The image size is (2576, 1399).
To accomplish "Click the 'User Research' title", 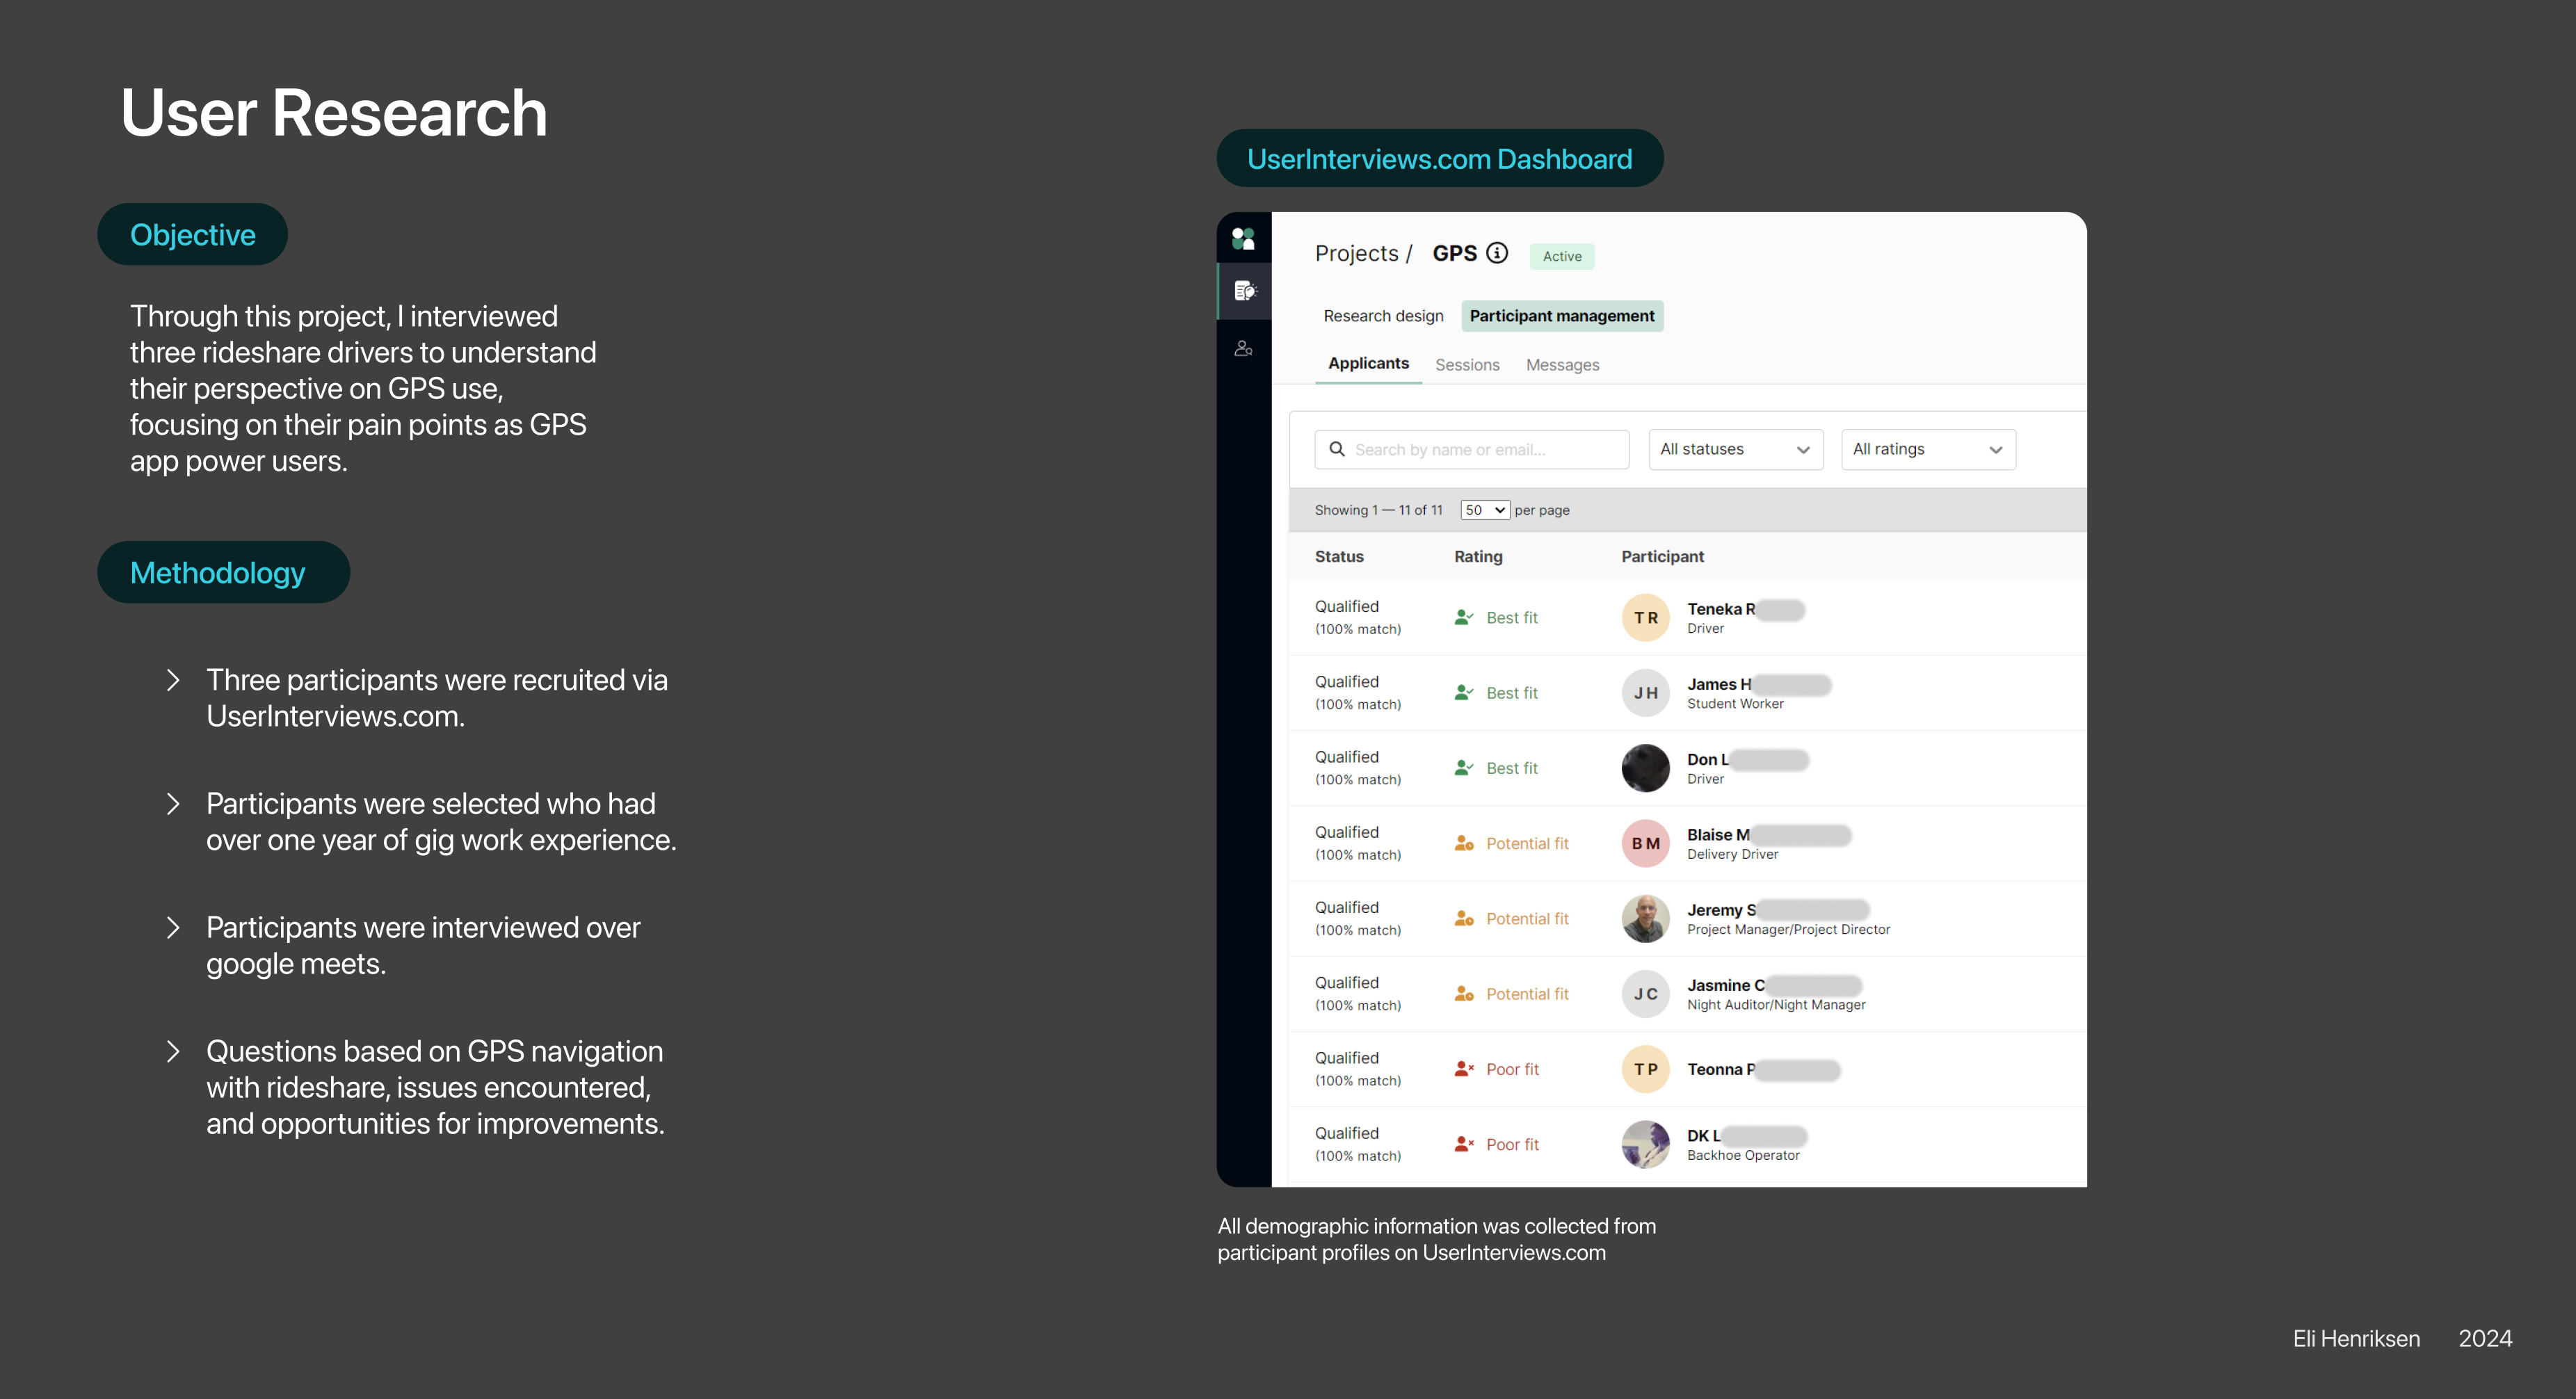I will [x=334, y=112].
